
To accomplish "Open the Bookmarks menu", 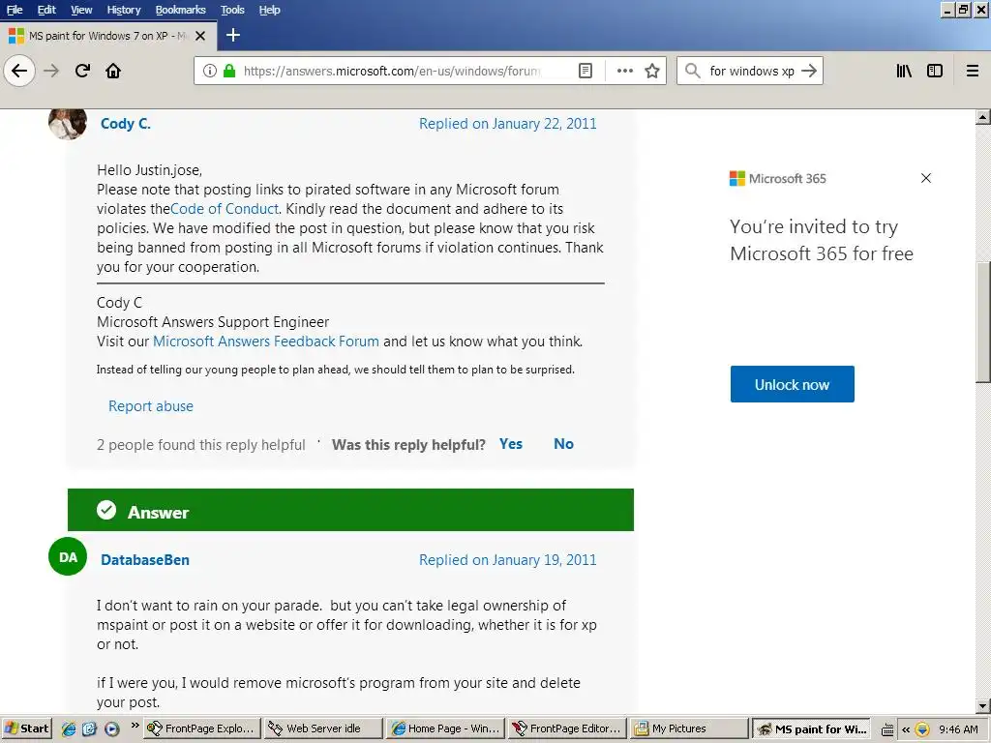I will [181, 10].
